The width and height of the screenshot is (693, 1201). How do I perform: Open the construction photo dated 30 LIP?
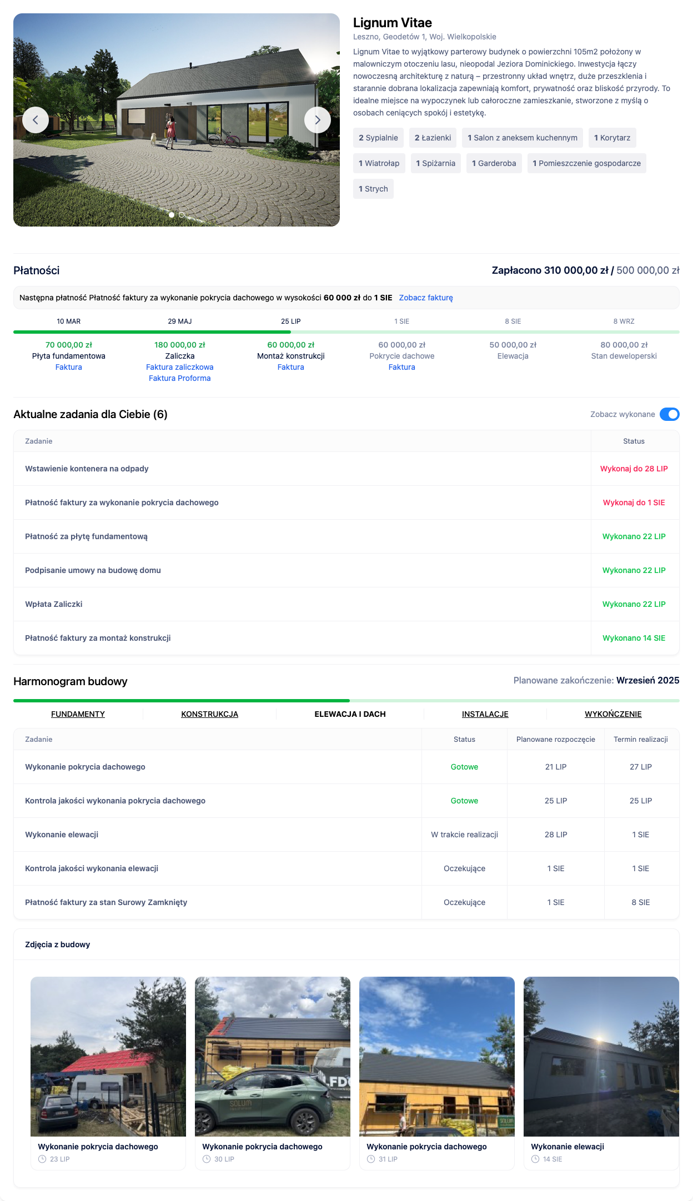273,1056
